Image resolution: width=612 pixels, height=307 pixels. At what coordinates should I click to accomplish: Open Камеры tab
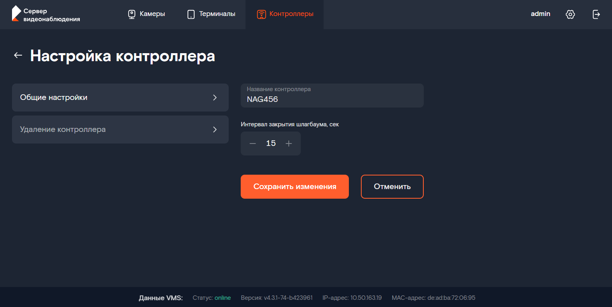tap(146, 14)
